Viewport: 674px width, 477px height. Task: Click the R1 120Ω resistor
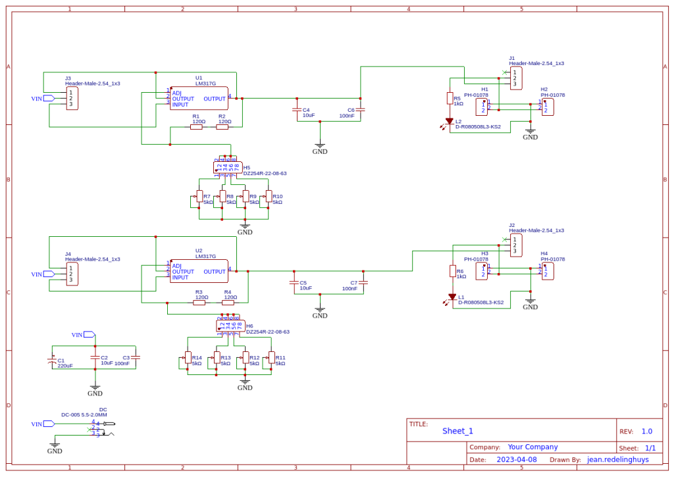click(x=196, y=127)
